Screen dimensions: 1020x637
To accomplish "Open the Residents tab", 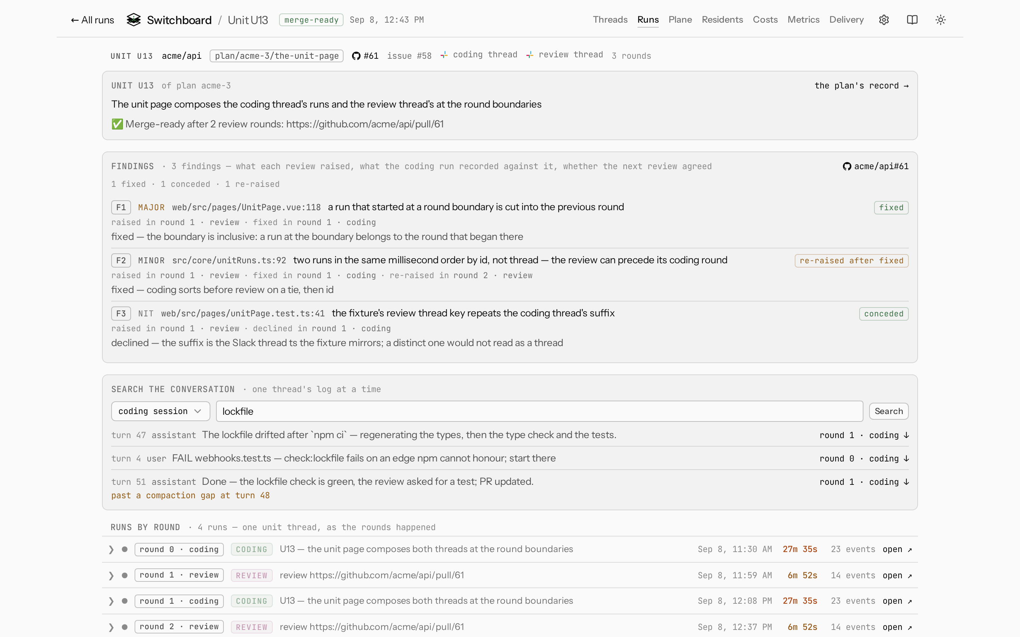I will tap(722, 20).
